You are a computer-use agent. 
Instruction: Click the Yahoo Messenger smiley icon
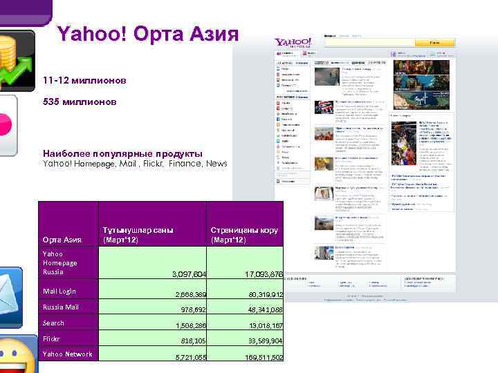[19, 354]
